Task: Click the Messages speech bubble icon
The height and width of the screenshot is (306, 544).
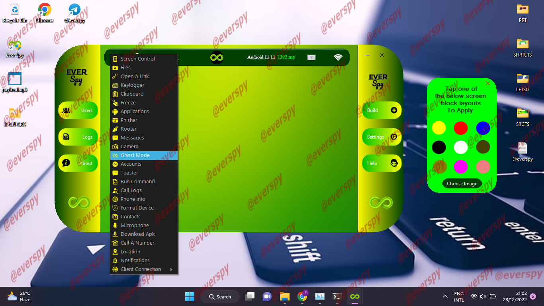Action: click(x=115, y=137)
